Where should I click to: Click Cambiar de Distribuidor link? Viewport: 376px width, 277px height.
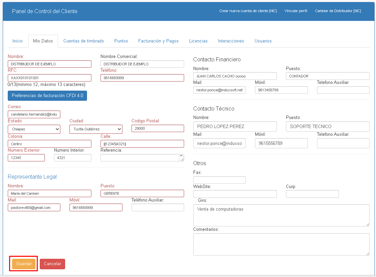(x=338, y=11)
